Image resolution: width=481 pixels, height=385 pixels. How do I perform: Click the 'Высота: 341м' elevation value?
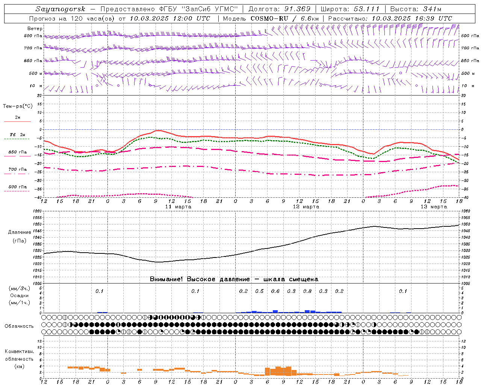[416, 9]
